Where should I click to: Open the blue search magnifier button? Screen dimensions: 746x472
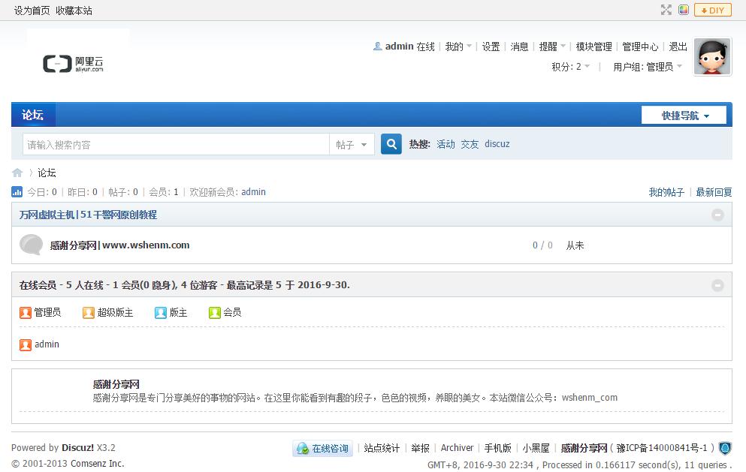pyautogui.click(x=391, y=143)
